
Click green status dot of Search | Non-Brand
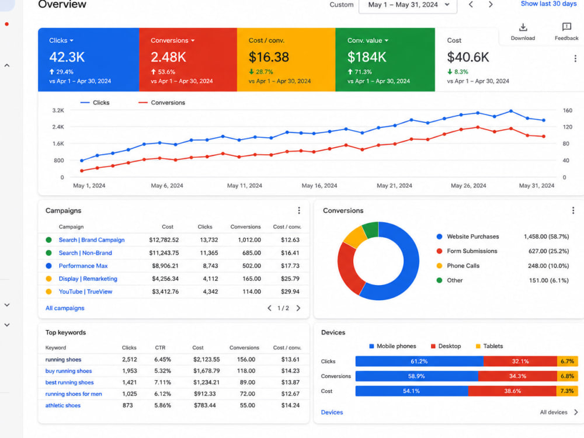pos(49,253)
